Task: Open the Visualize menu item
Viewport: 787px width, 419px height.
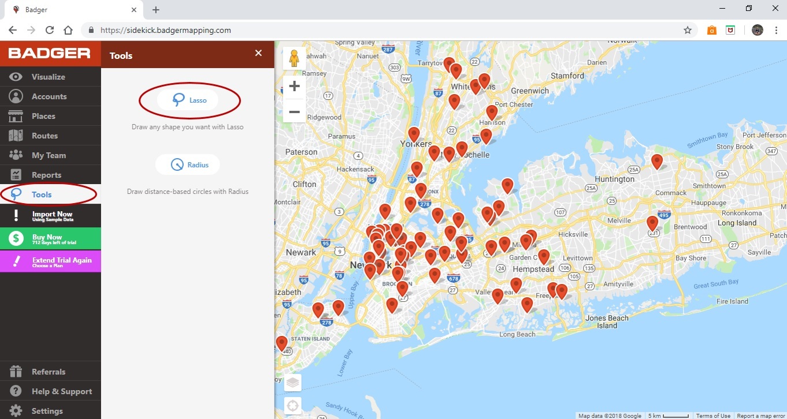Action: coord(50,77)
